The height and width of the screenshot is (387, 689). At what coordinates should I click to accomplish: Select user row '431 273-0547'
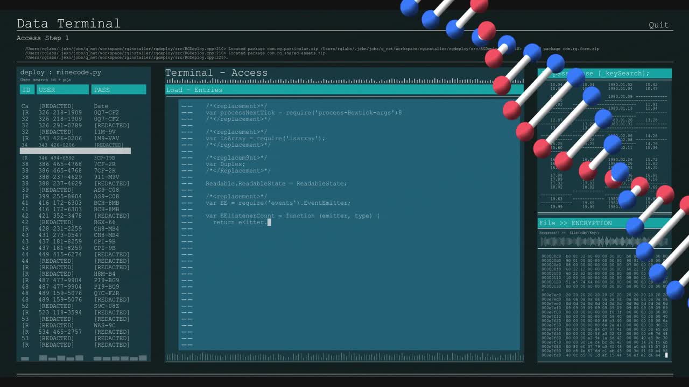[60, 235]
